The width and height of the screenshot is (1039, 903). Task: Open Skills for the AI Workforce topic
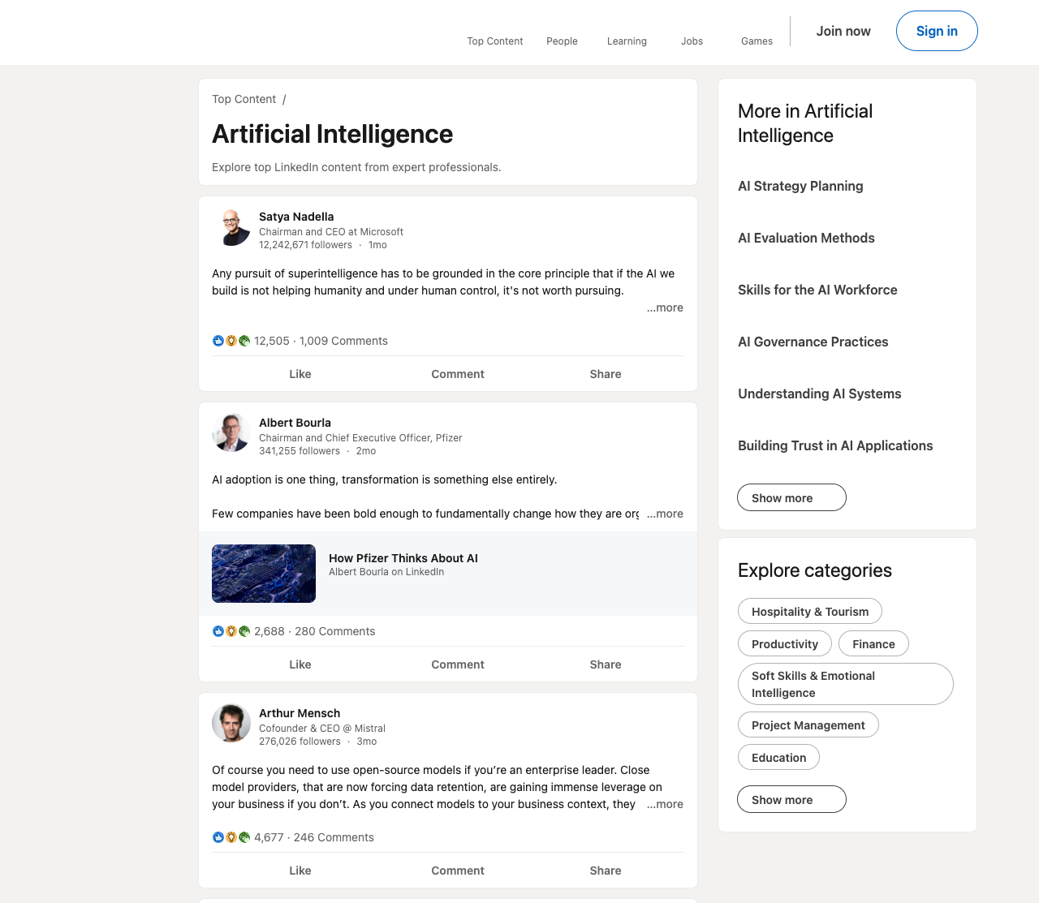[817, 290]
